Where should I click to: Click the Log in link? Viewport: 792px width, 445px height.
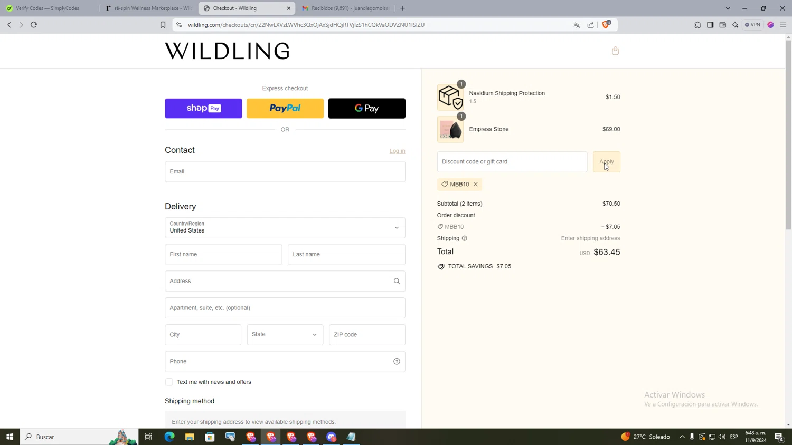click(x=397, y=151)
